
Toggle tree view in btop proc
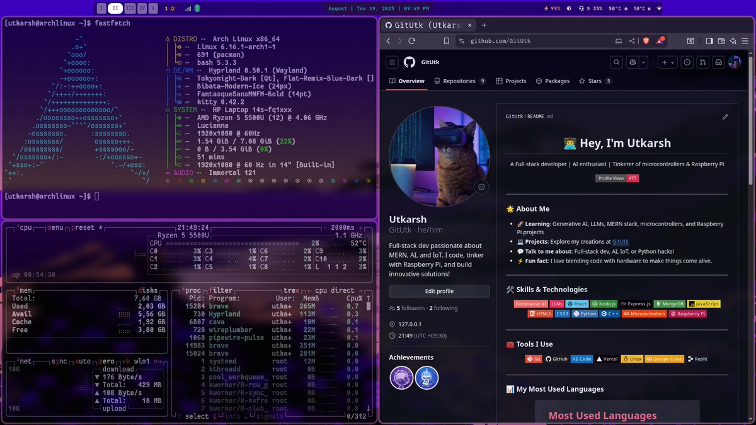click(x=292, y=291)
